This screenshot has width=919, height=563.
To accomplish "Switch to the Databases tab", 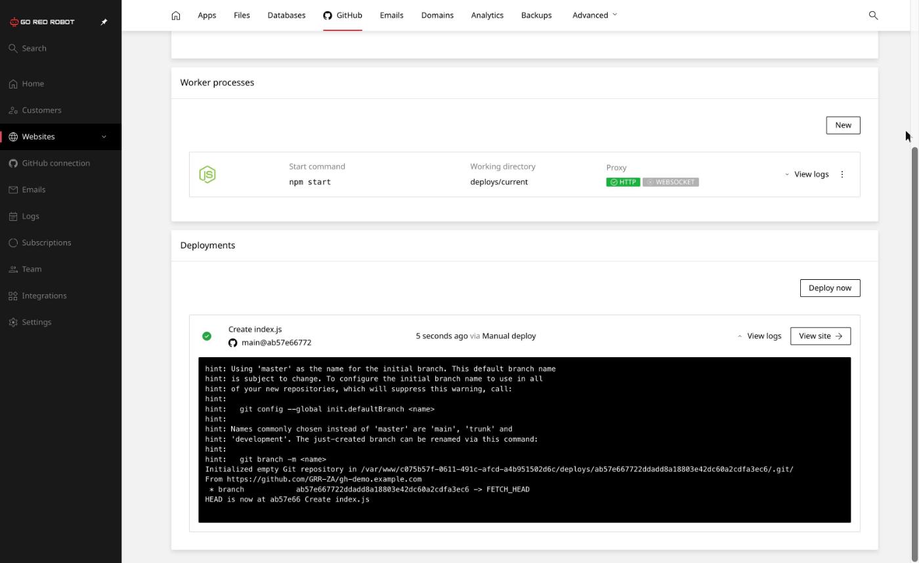I will coord(286,15).
